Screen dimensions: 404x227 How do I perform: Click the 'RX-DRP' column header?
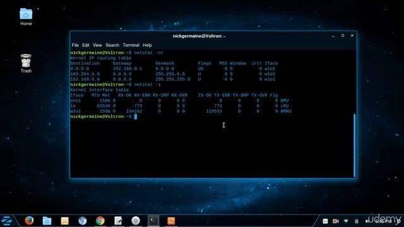(x=161, y=95)
